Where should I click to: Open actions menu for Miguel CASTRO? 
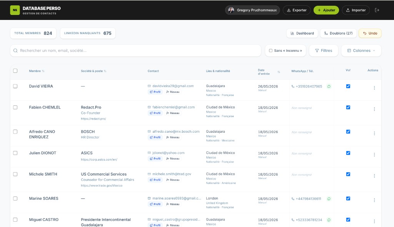[x=374, y=221]
